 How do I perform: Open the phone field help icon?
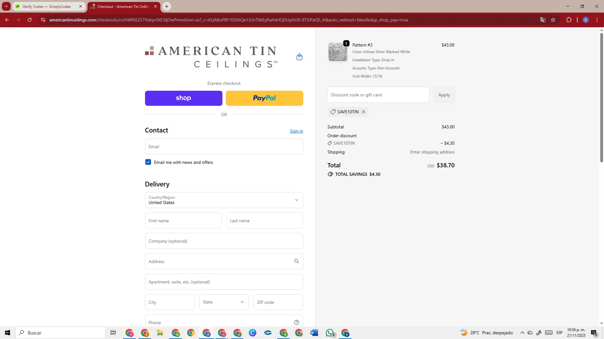click(x=296, y=323)
